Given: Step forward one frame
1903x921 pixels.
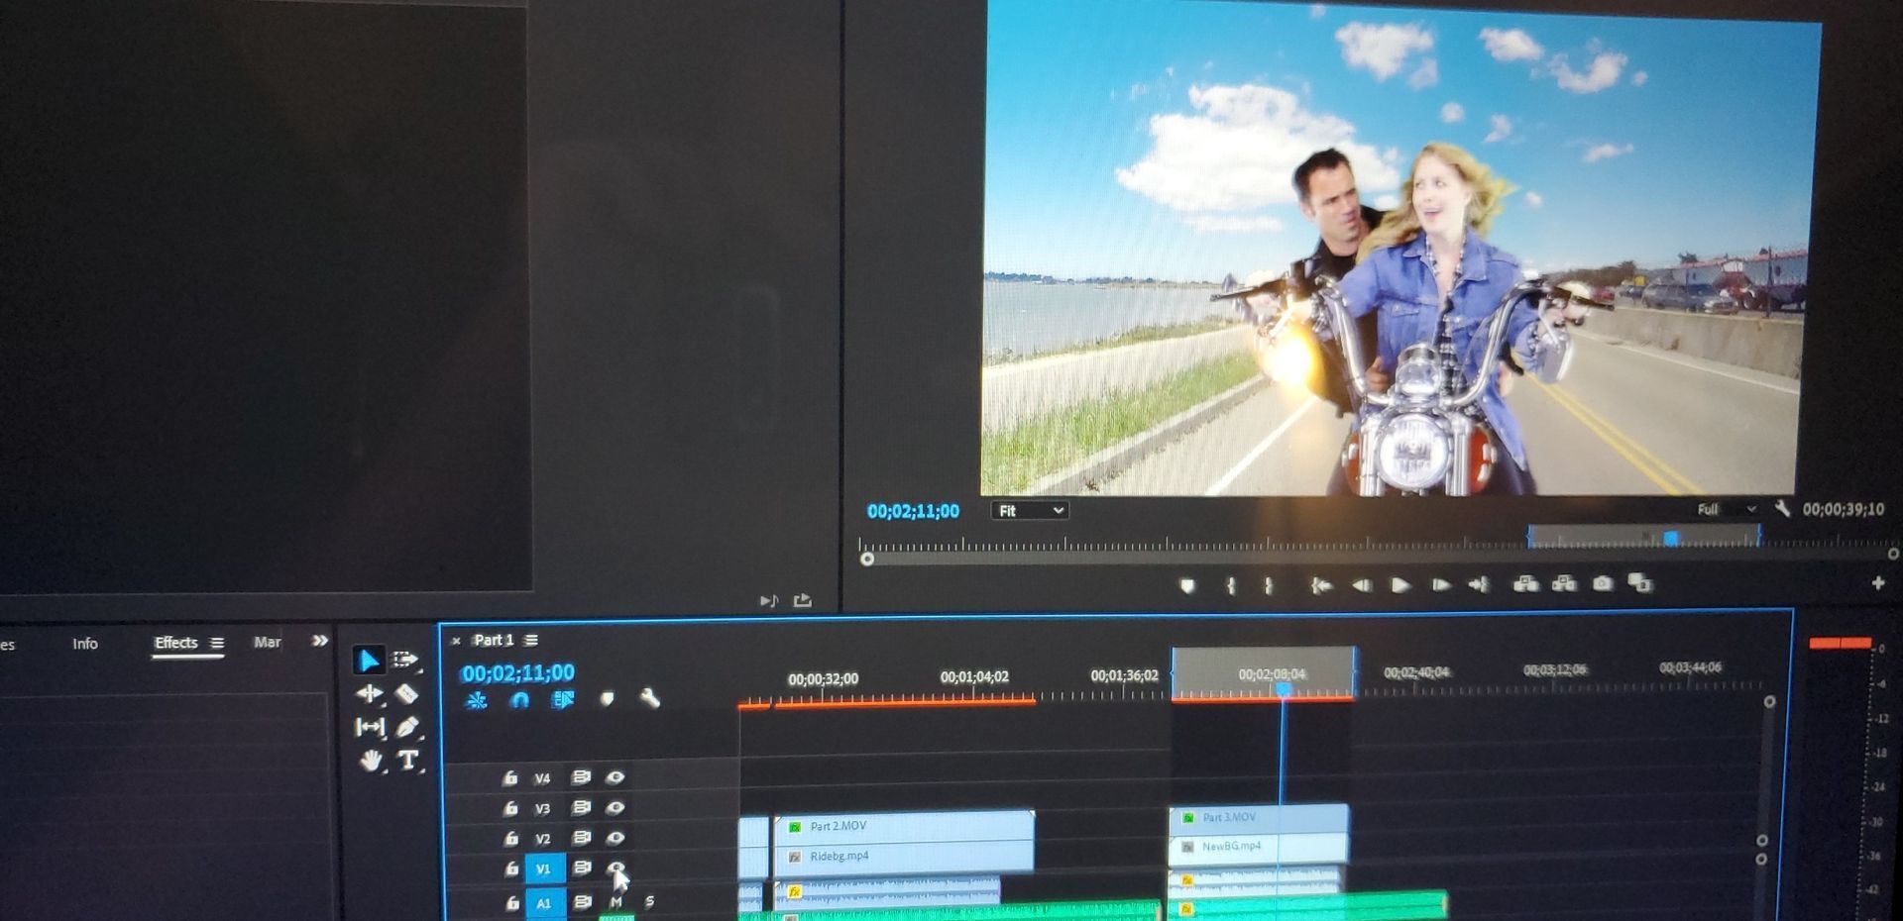Looking at the screenshot, I should 1440,585.
